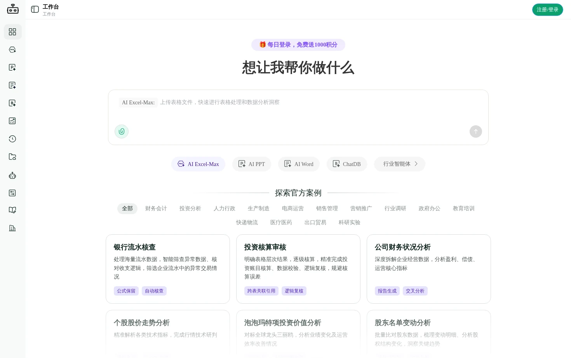Image resolution: width=571 pixels, height=358 pixels.
Task: Select the AI Excel-Max mode chip
Action: [198, 164]
